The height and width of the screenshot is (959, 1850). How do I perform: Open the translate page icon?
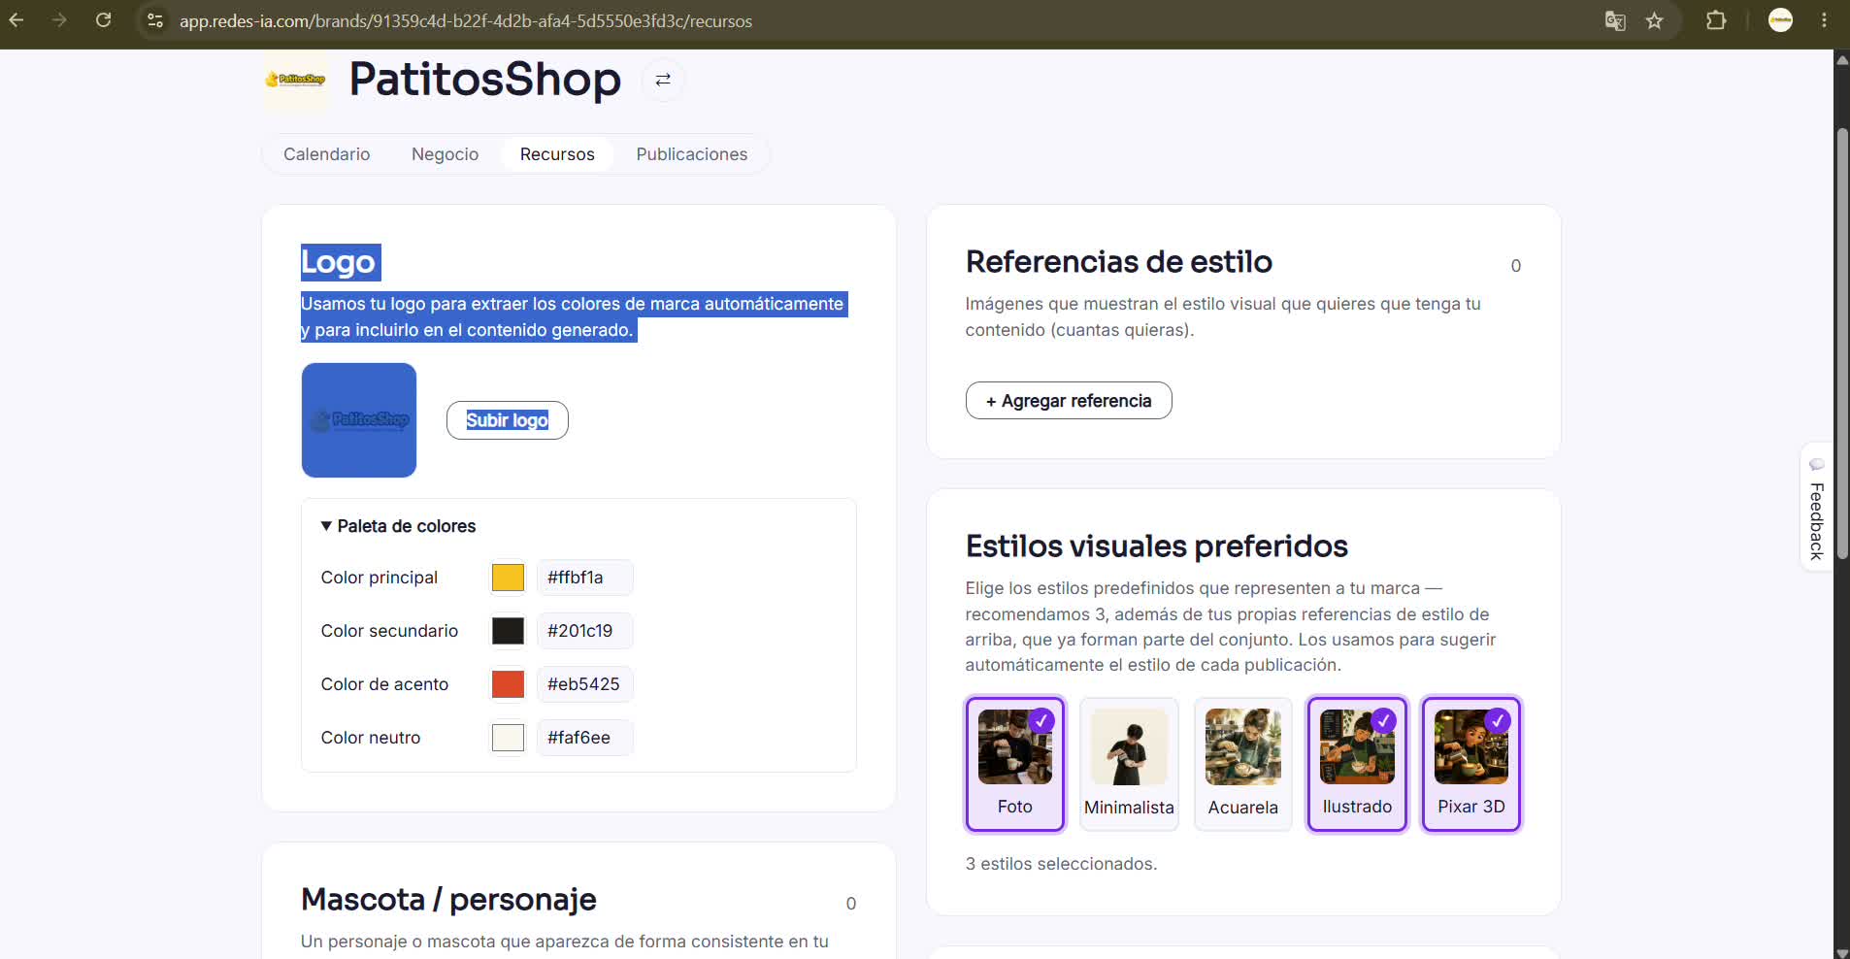pyautogui.click(x=1615, y=20)
